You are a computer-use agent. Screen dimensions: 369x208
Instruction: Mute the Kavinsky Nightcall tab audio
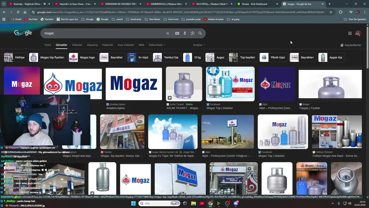click(x=44, y=4)
